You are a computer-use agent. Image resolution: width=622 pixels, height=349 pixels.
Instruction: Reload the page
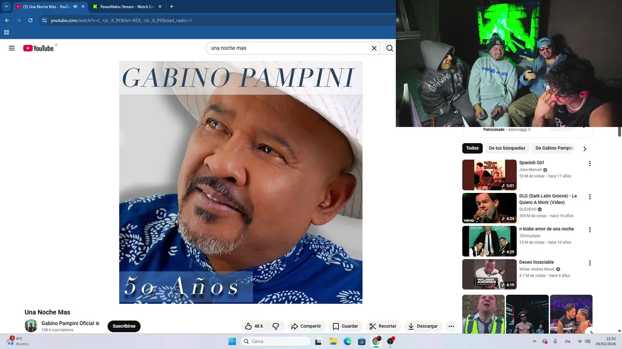pos(30,20)
